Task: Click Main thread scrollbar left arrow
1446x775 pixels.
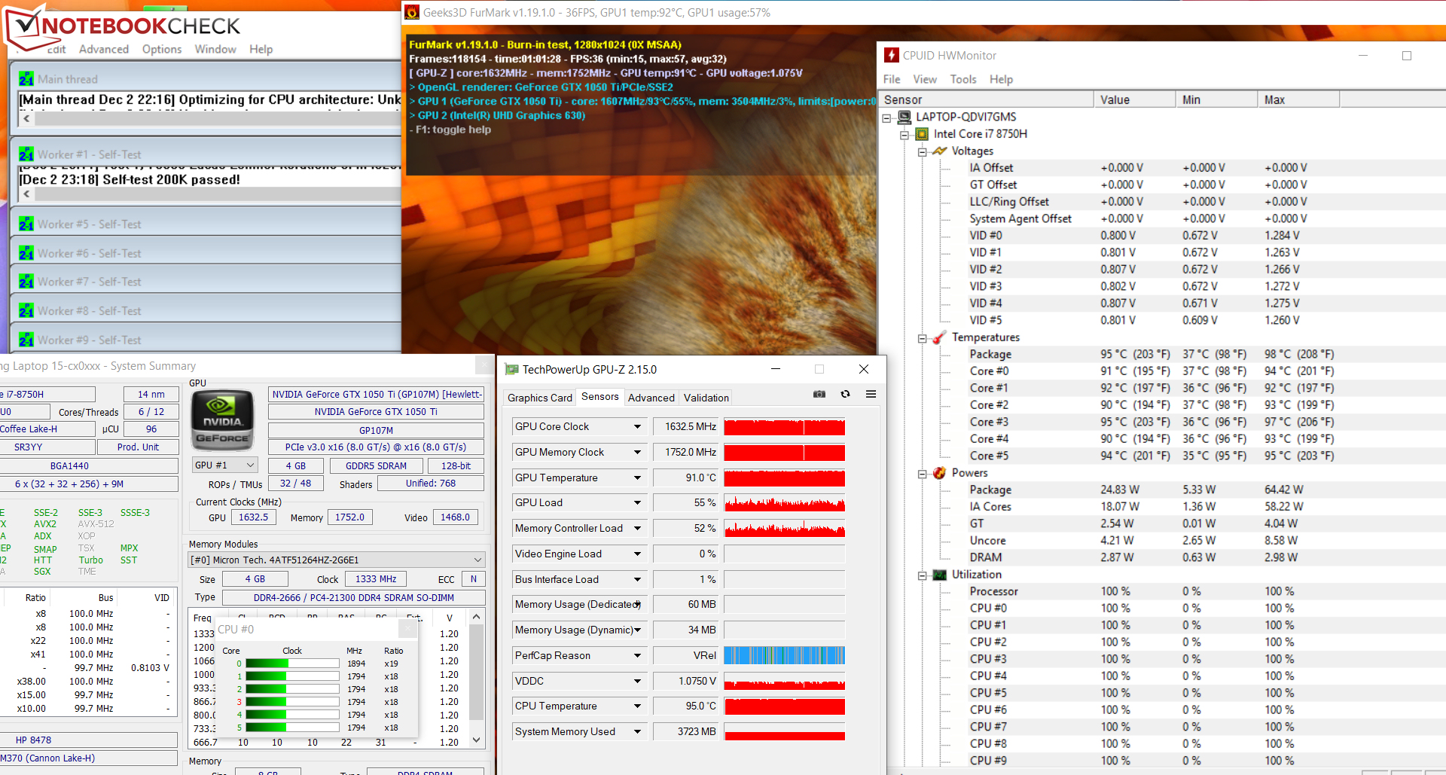Action: pyautogui.click(x=27, y=118)
